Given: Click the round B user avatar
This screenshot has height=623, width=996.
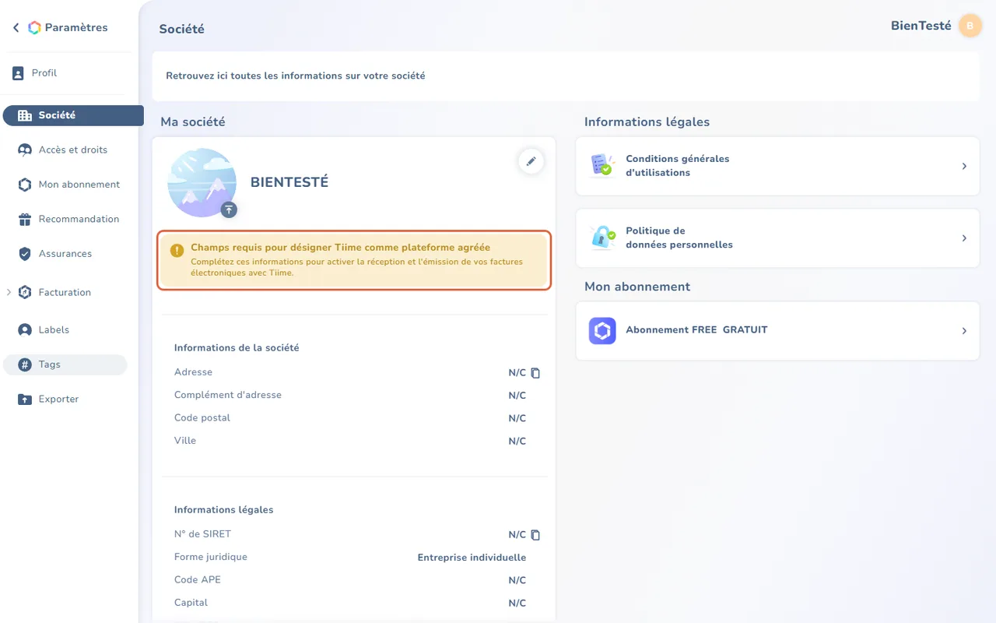Looking at the screenshot, I should (970, 26).
